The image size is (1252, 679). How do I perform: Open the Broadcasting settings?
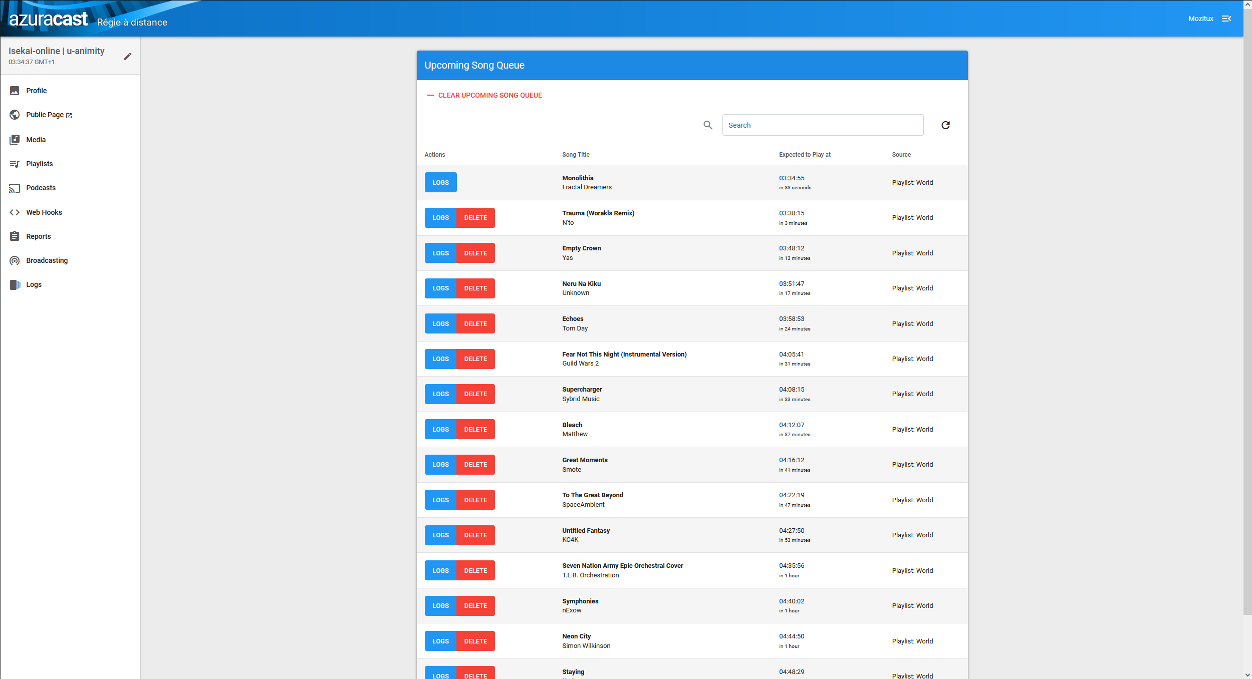pyautogui.click(x=47, y=260)
